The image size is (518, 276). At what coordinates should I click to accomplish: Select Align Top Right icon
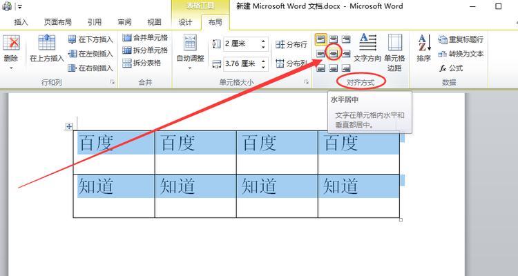click(346, 39)
